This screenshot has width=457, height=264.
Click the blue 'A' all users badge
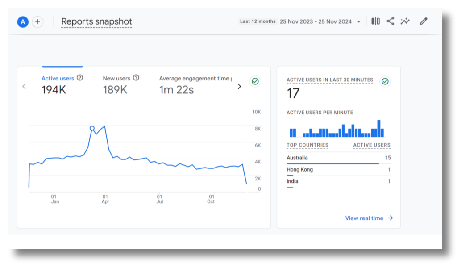click(23, 21)
